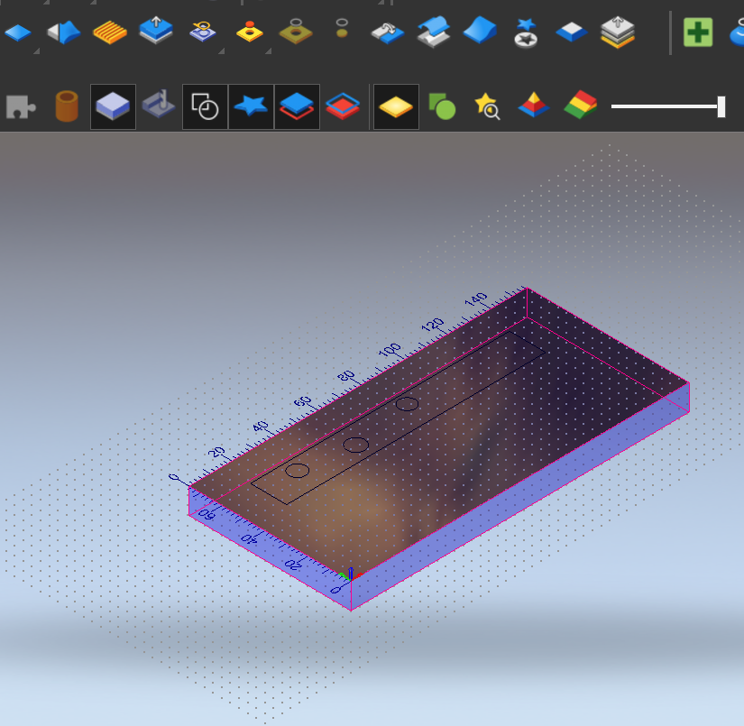This screenshot has height=726, width=744.
Task: Select the brown cylinder tool icon
Action: click(67, 106)
